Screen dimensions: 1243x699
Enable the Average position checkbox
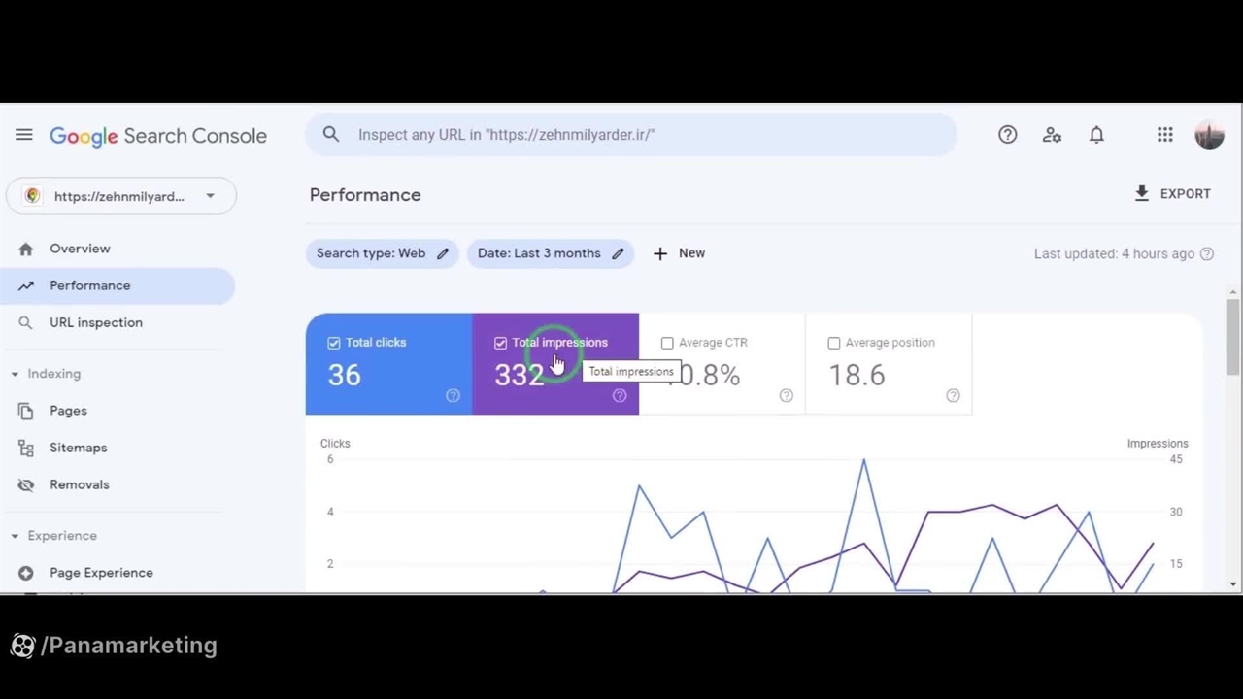coord(834,343)
